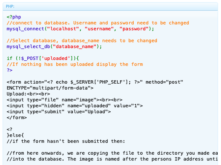Image resolution: width=221 pixels, height=165 pixels.
Task: Click the closing </form> tag
Action: click(17, 118)
